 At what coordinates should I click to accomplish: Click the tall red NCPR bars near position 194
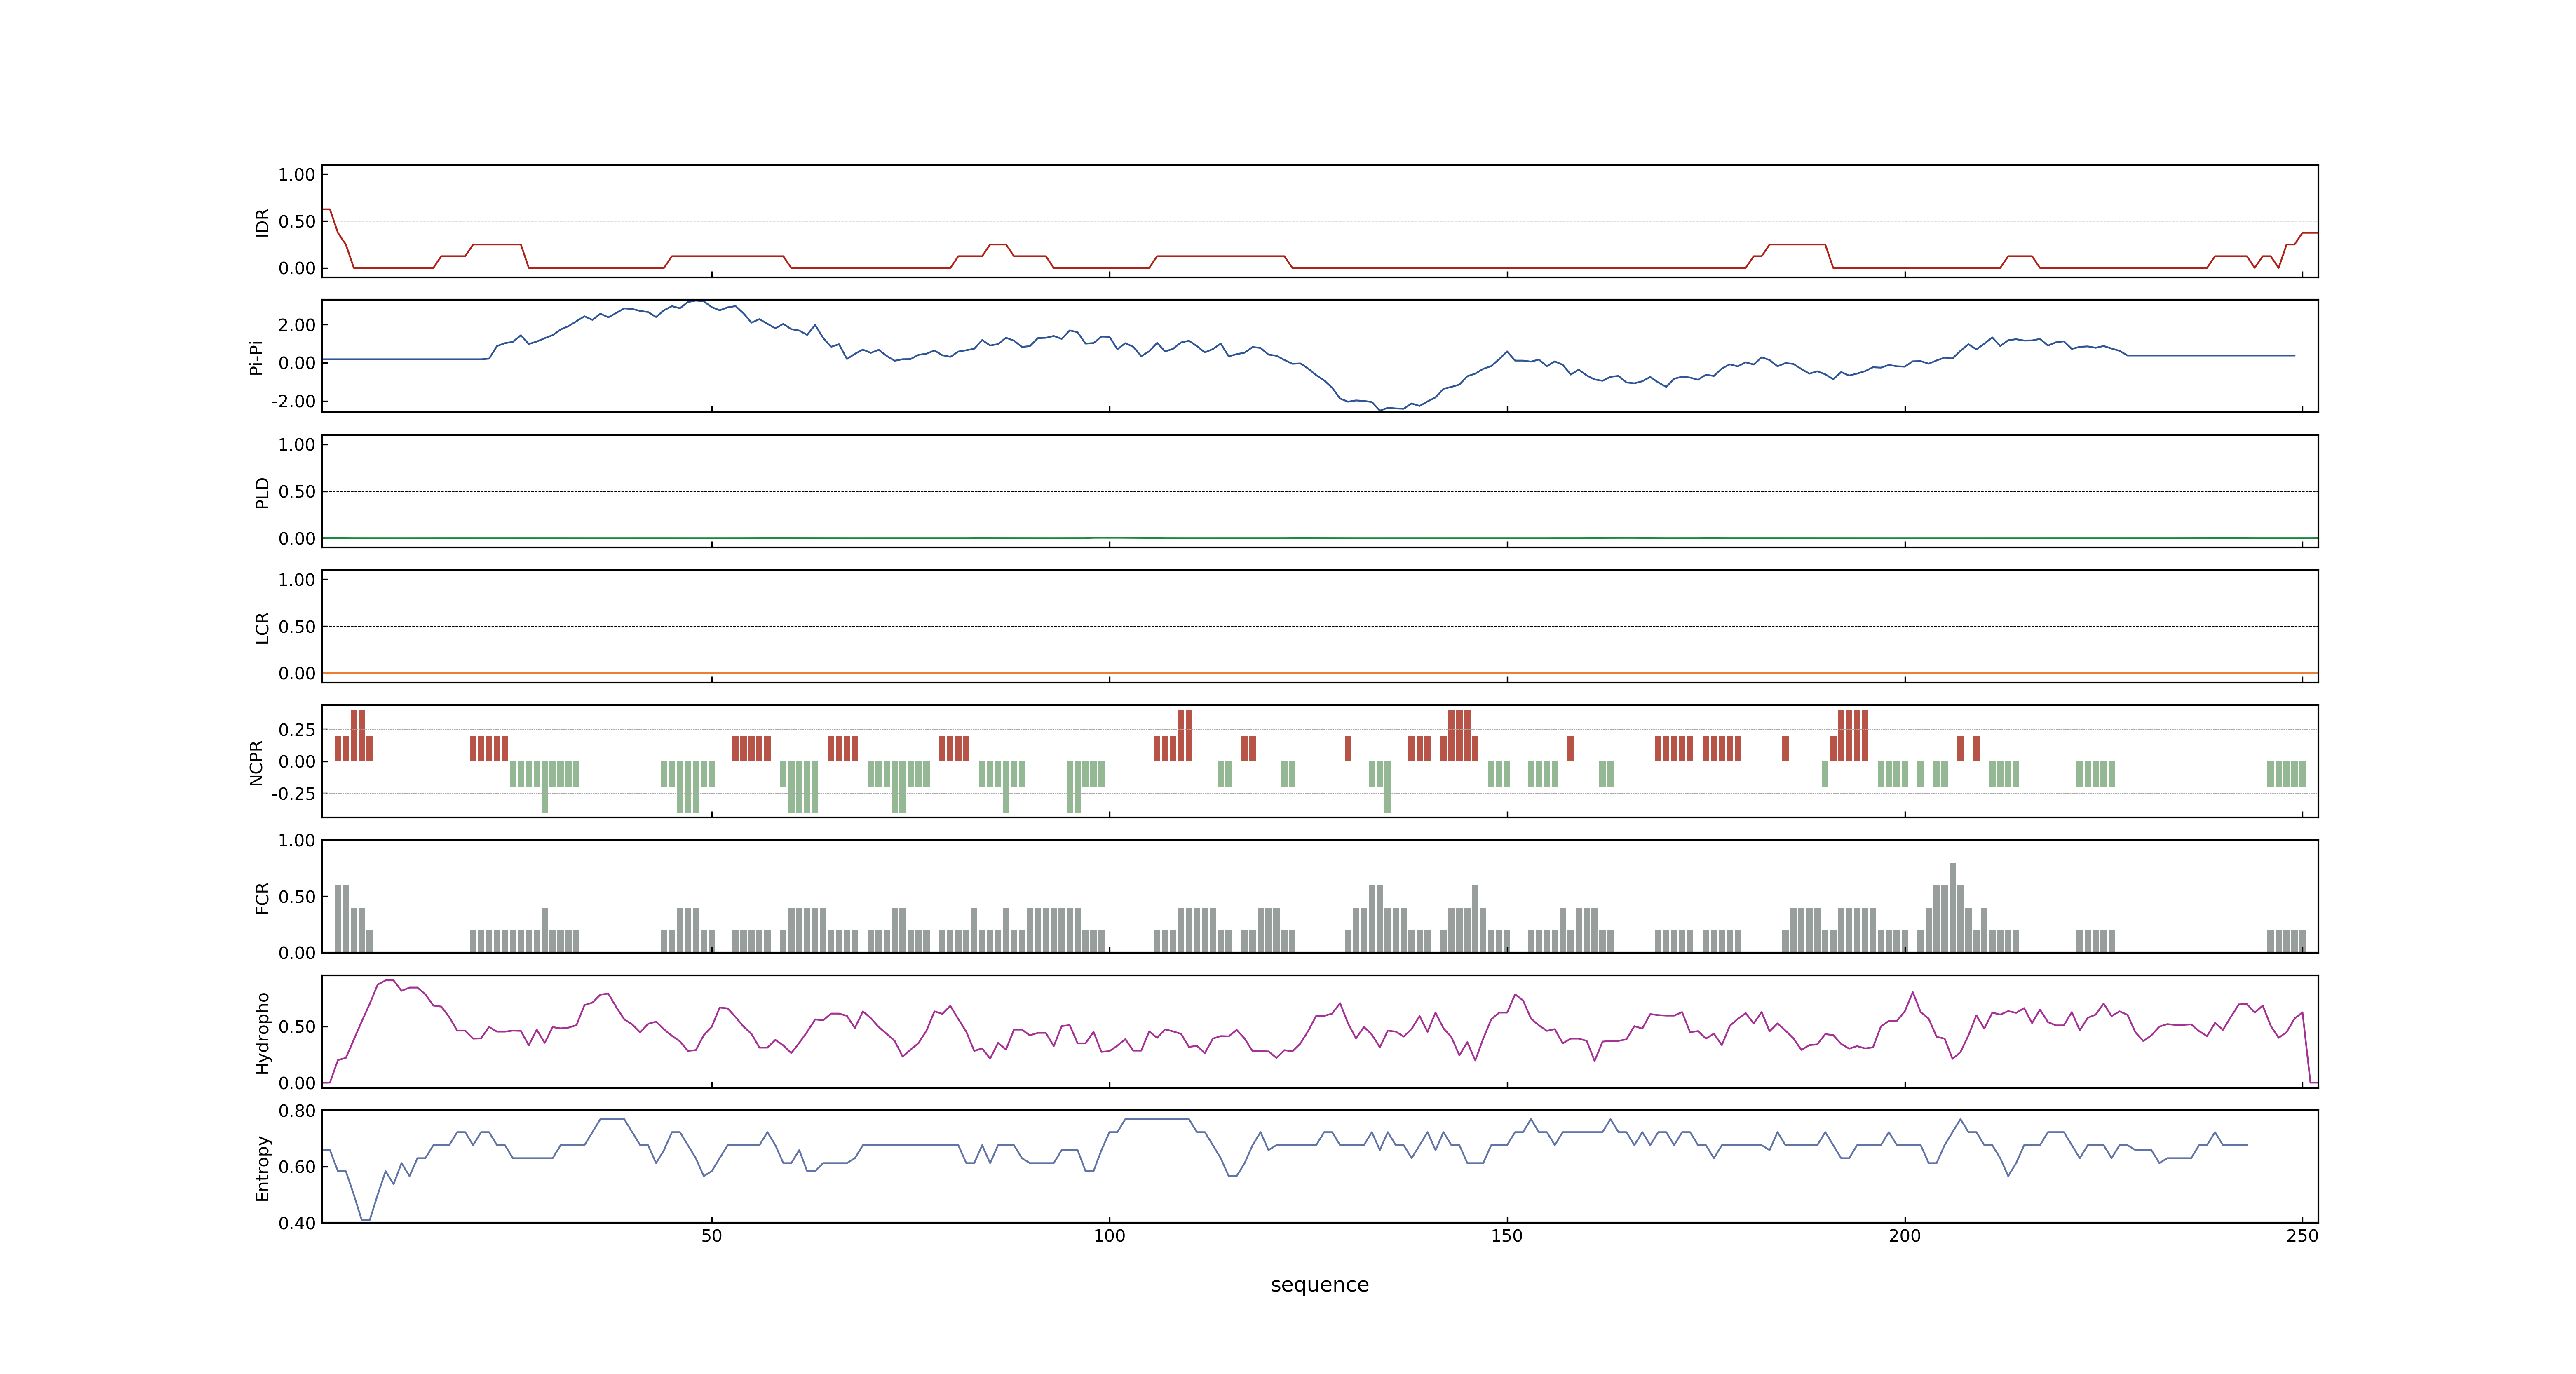pyautogui.click(x=1853, y=736)
